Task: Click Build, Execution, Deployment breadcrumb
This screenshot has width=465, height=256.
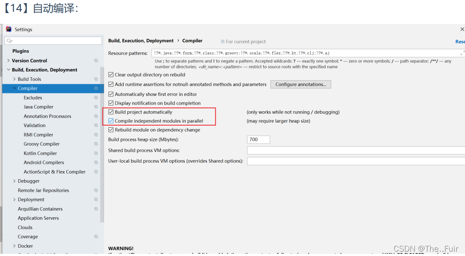Action: point(141,41)
